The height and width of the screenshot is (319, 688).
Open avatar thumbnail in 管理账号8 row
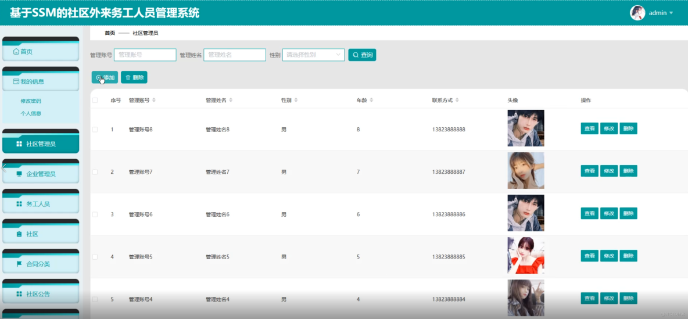(x=526, y=128)
